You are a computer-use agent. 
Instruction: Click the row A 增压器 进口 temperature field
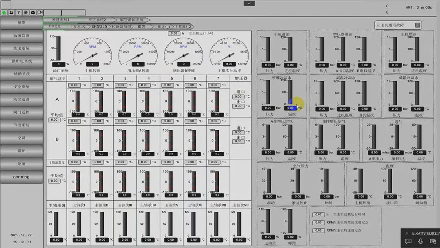click(x=238, y=97)
